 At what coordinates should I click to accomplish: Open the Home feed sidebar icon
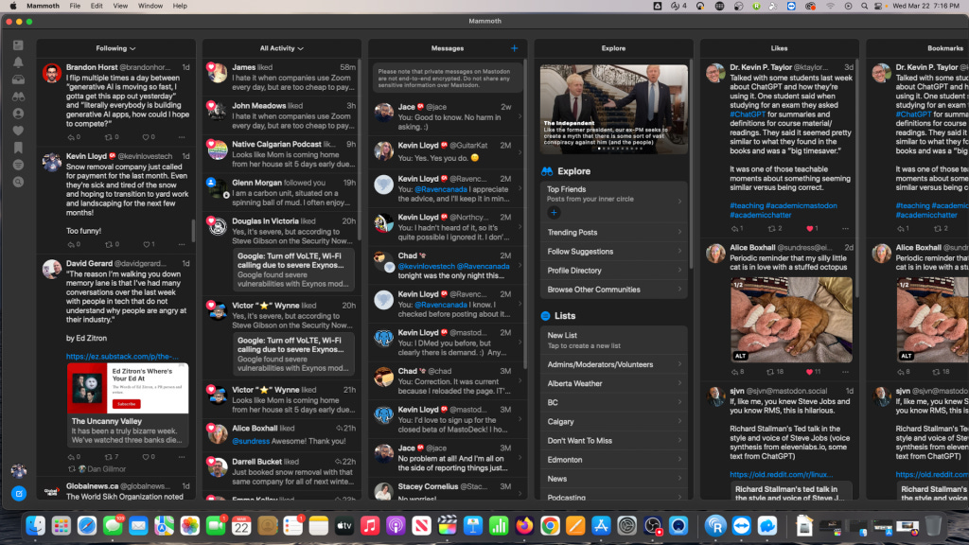[18, 45]
